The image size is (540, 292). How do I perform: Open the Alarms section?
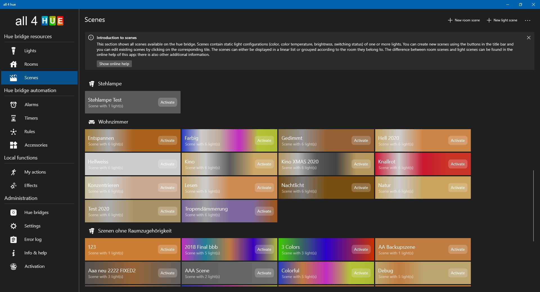tap(31, 104)
